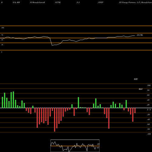The image size is (152, 152).
Task: Open the mini oscillator chart thumbnail
Action: [75, 146]
